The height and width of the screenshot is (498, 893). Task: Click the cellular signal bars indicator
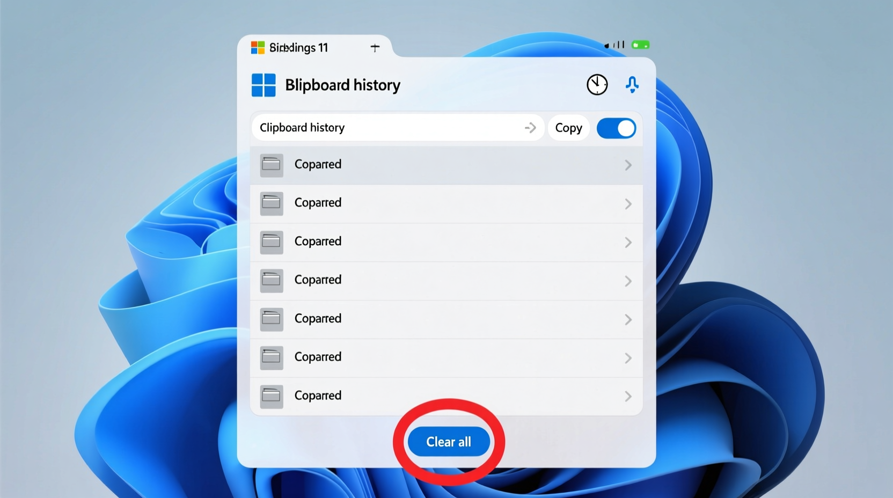tap(614, 45)
